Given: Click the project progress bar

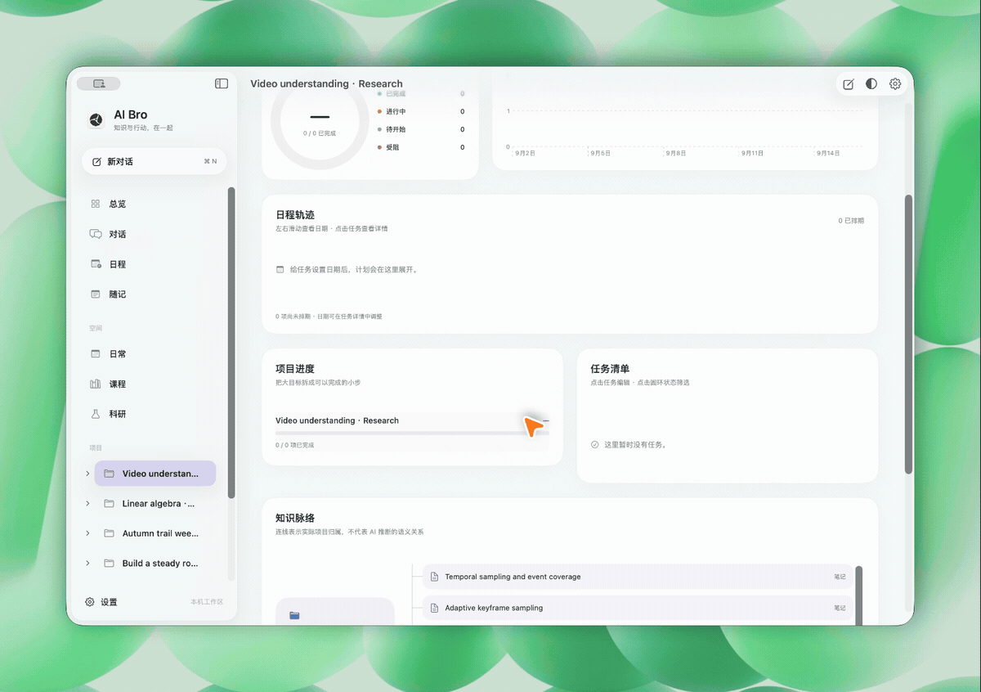Looking at the screenshot, I should click(x=413, y=433).
